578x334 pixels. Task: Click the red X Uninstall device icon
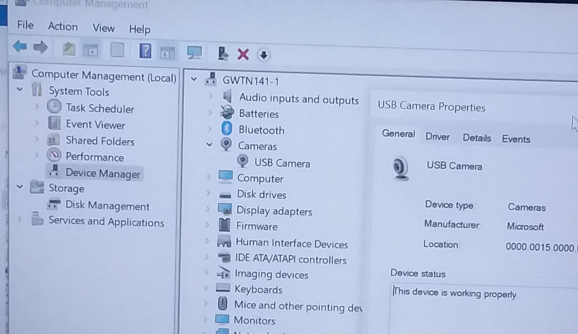243,54
